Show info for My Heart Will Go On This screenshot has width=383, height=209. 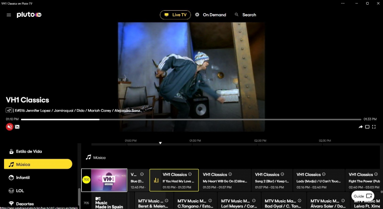pyautogui.click(x=230, y=174)
